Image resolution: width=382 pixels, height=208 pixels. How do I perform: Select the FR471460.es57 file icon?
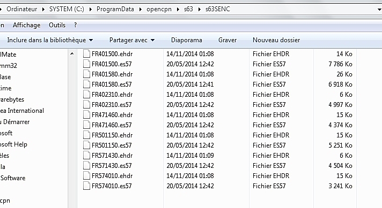tap(86, 125)
